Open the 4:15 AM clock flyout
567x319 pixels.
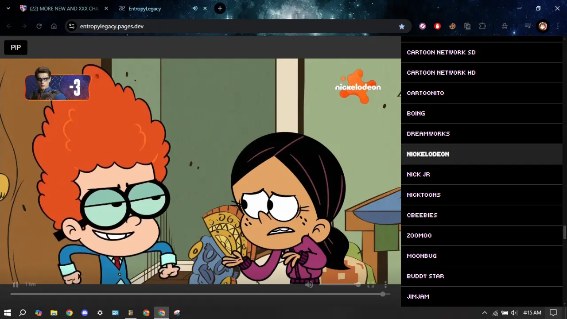point(532,313)
